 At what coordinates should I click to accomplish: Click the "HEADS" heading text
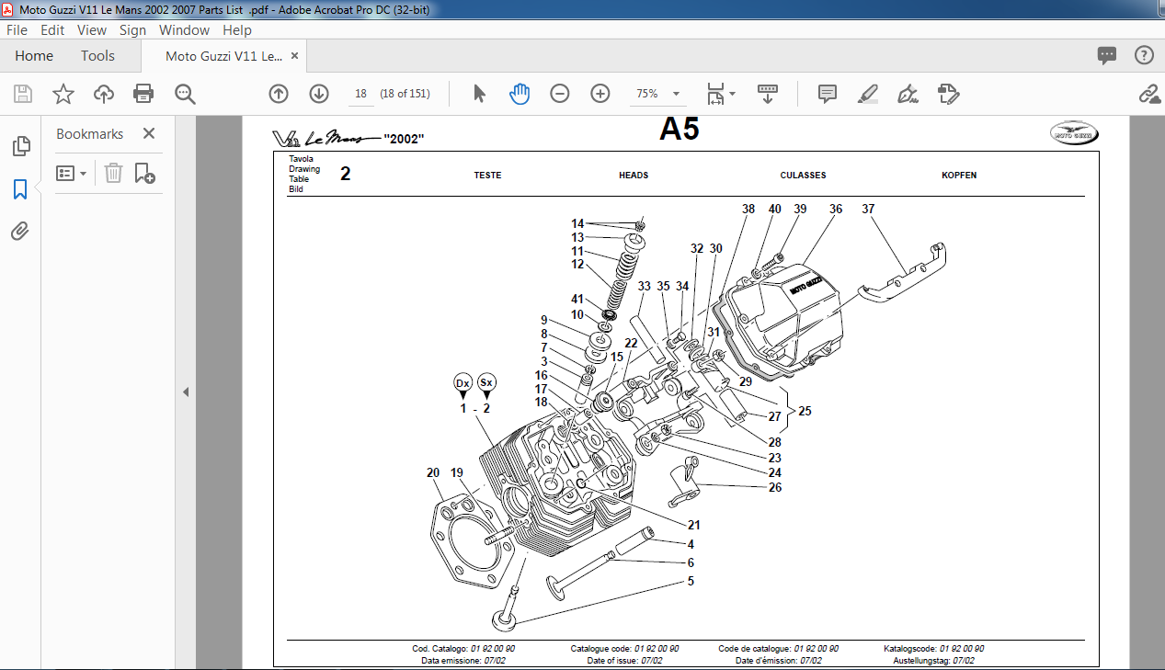pyautogui.click(x=634, y=175)
